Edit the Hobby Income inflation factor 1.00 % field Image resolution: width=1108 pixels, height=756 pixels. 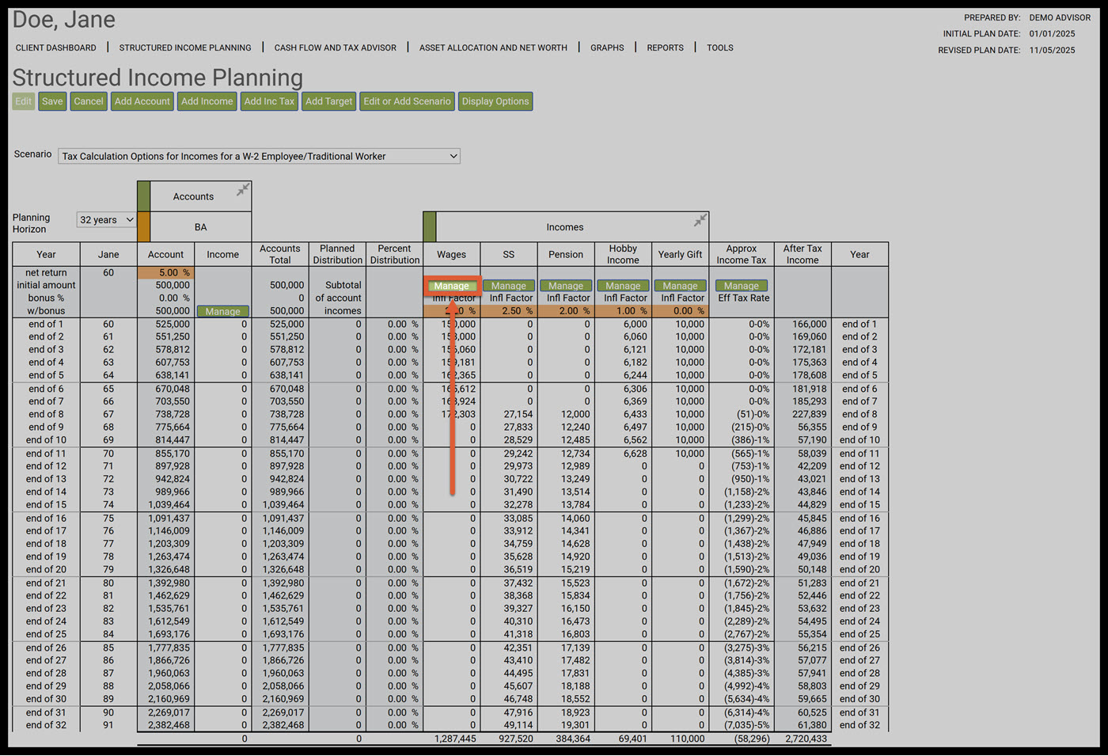623,311
